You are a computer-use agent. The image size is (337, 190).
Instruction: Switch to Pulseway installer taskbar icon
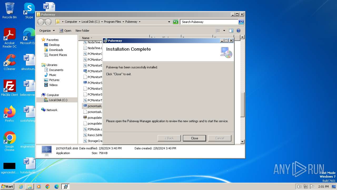(66, 187)
